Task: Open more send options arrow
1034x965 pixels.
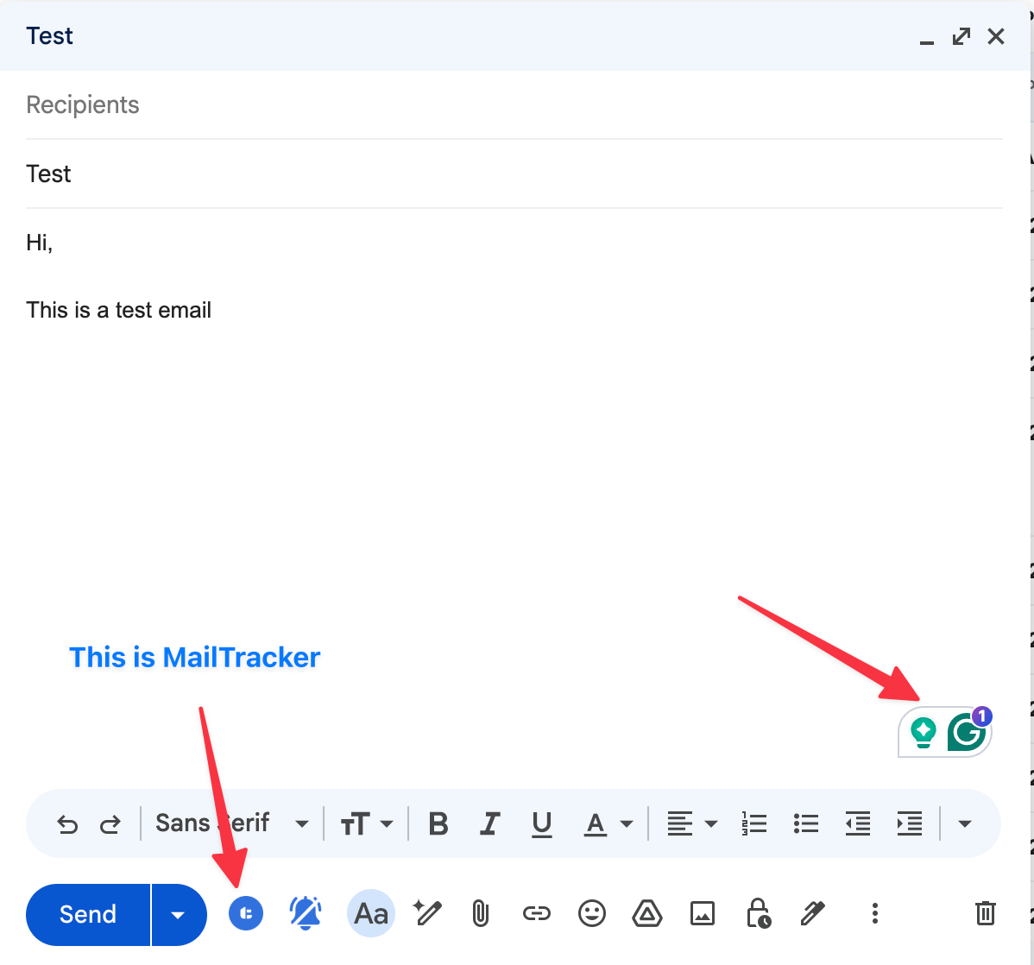Action: [x=179, y=913]
